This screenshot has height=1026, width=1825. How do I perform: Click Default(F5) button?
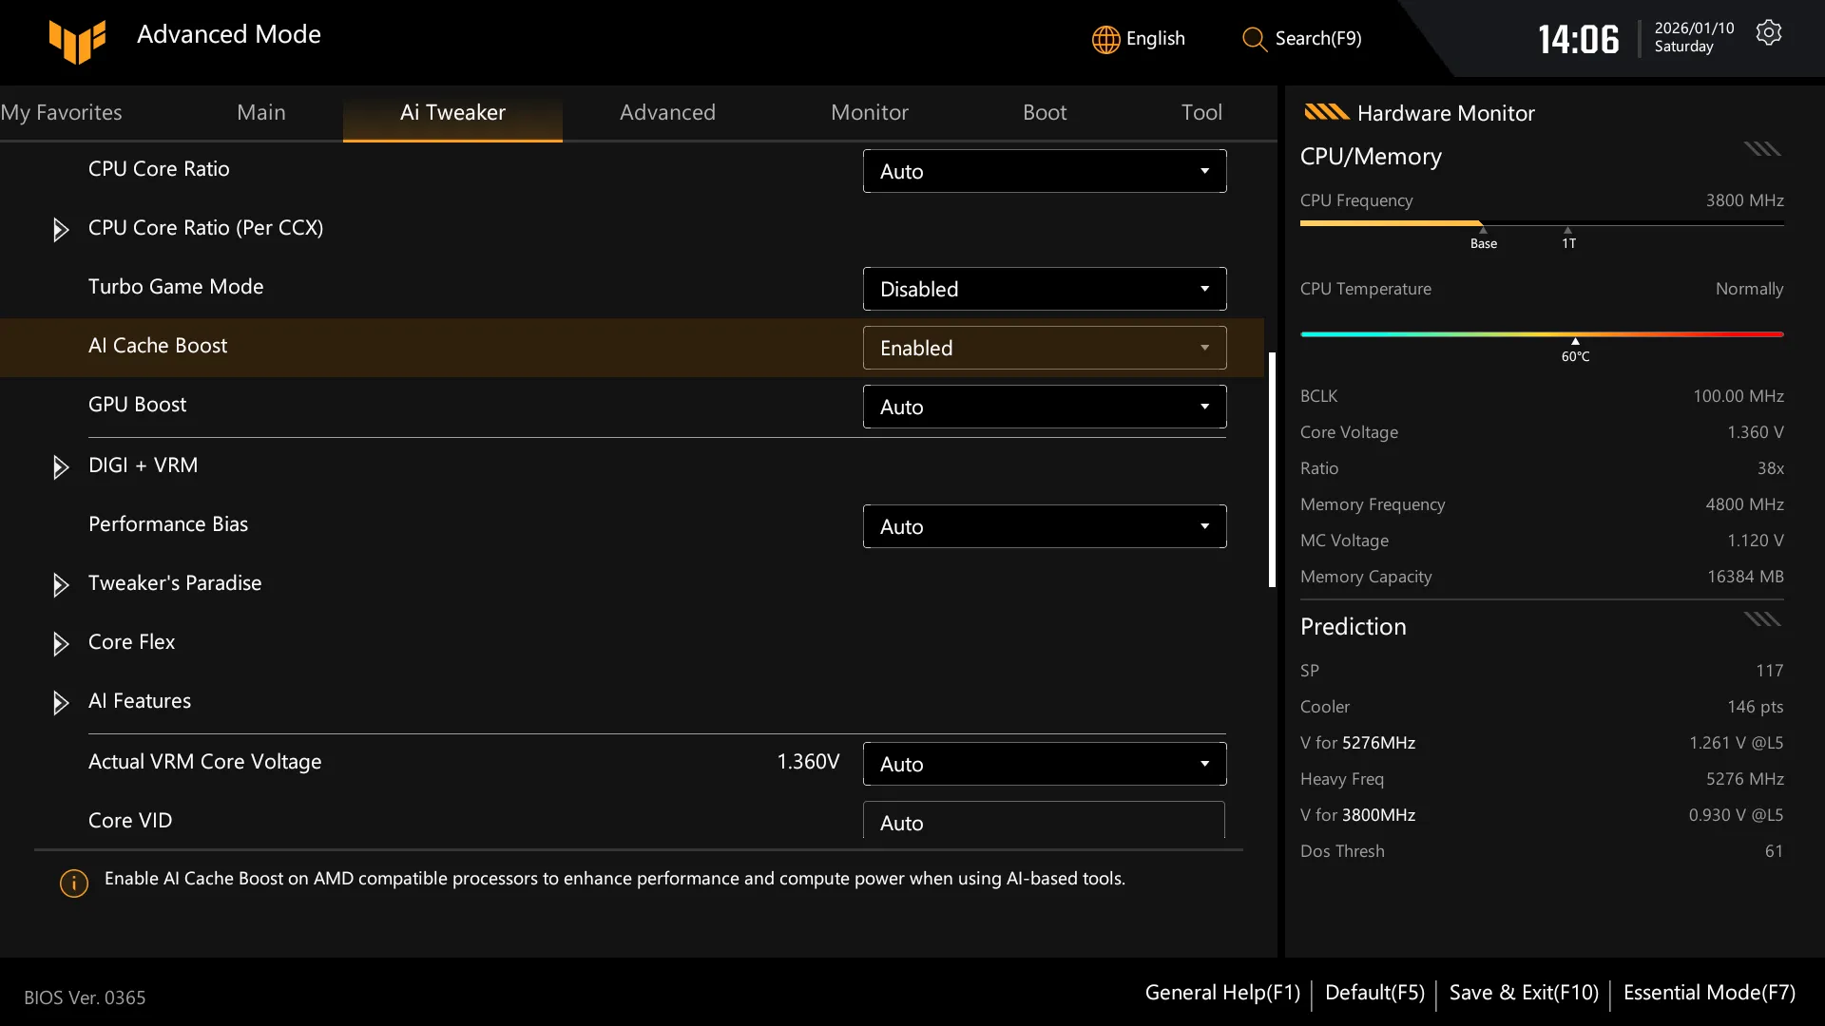tap(1374, 993)
